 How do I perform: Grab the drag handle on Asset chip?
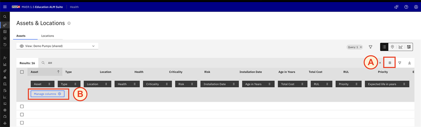click(49, 84)
